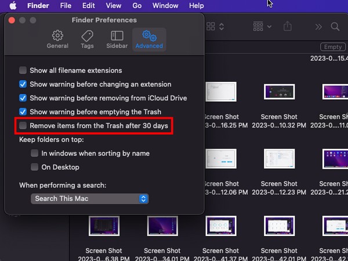
Task: Click the Empty button in Trash window
Action: pos(333,47)
